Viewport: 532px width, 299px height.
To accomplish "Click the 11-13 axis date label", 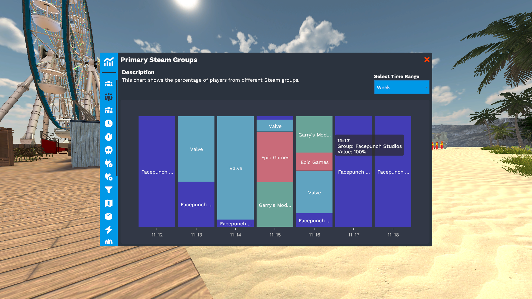I will [x=196, y=235].
